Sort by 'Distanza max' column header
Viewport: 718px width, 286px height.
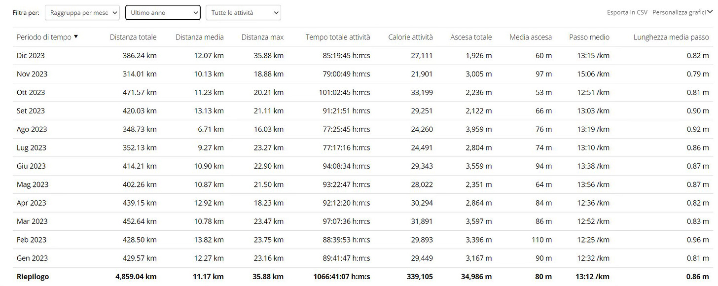[x=262, y=37]
